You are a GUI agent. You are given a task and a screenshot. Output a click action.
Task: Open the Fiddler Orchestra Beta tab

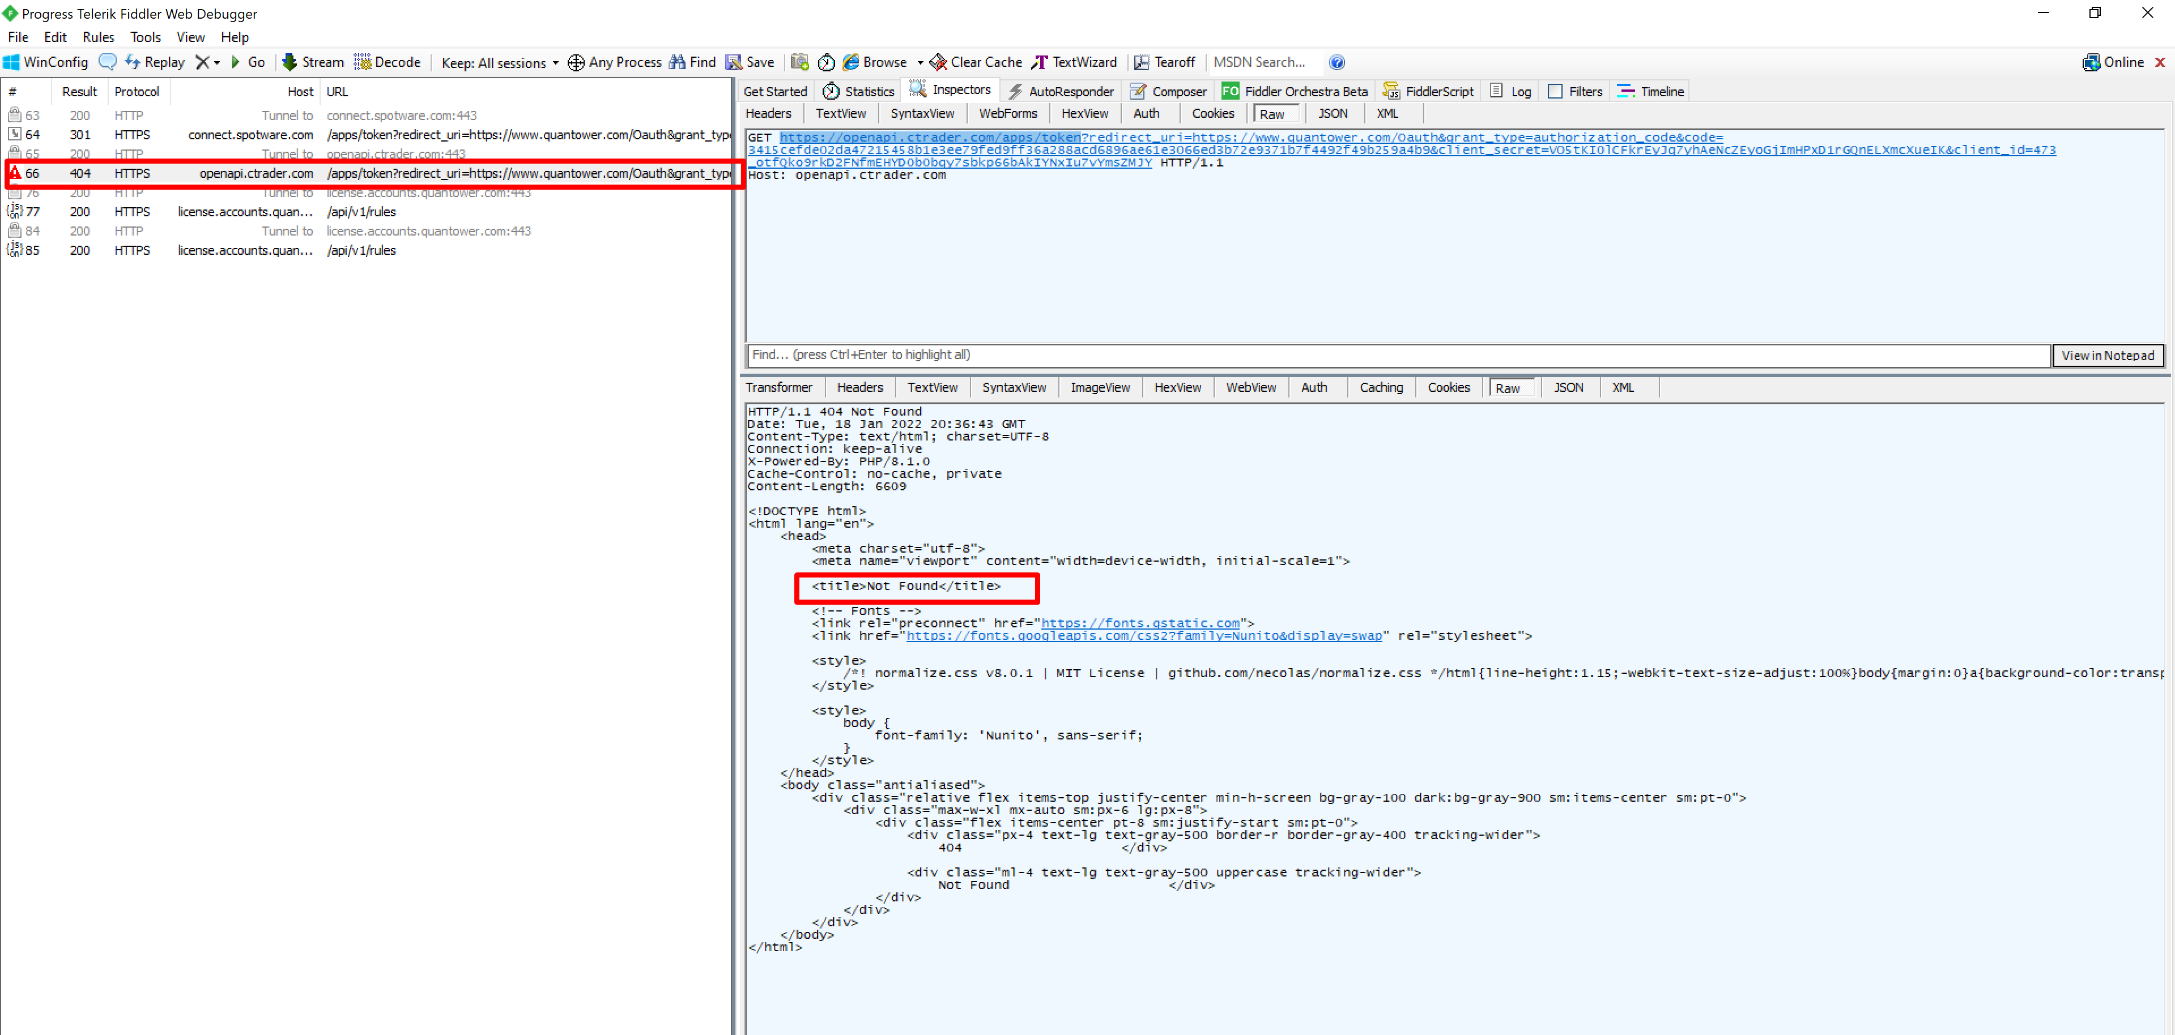click(x=1295, y=91)
